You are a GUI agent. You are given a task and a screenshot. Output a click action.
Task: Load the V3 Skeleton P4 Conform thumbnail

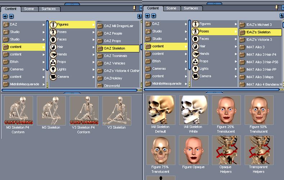[84, 110]
